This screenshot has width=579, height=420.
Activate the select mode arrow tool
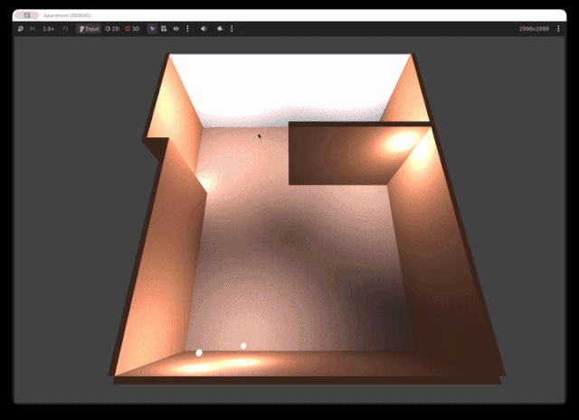(152, 29)
